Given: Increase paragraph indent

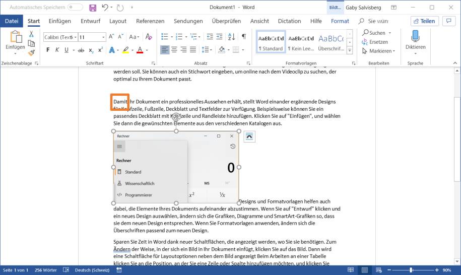Looking at the screenshot, I should coord(219,36).
